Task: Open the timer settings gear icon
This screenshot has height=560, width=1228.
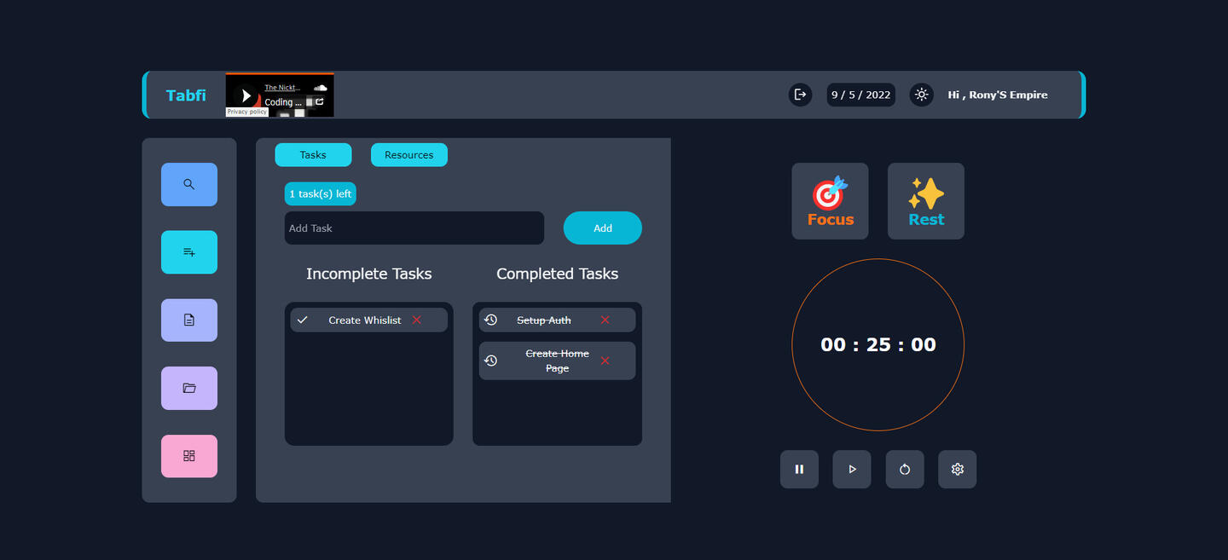Action: (957, 470)
